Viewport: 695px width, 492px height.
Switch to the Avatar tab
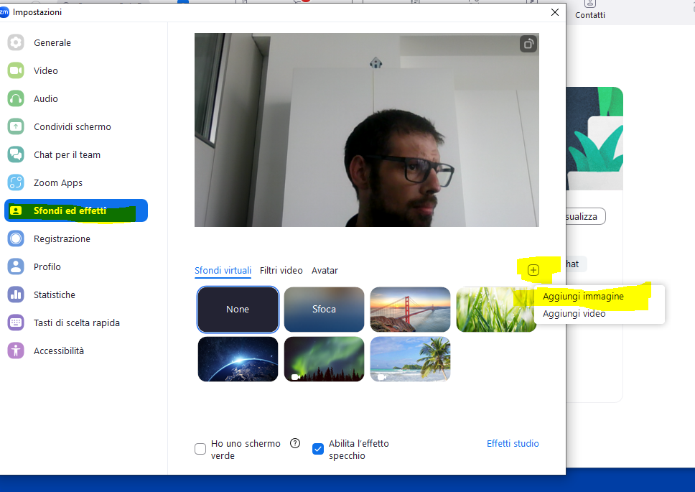[325, 270]
